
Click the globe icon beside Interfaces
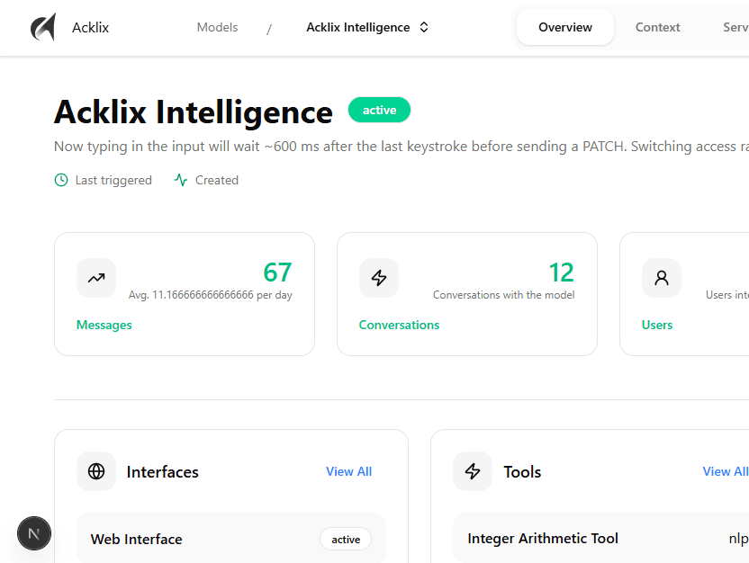coord(96,471)
